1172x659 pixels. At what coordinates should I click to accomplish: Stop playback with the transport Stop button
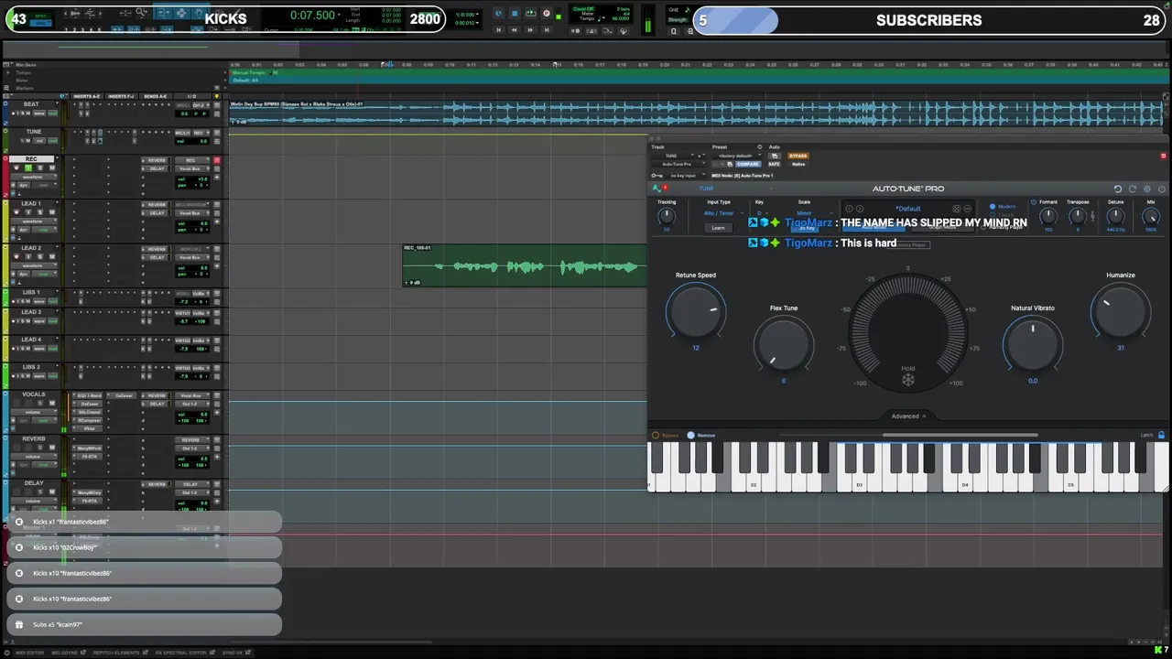[515, 14]
